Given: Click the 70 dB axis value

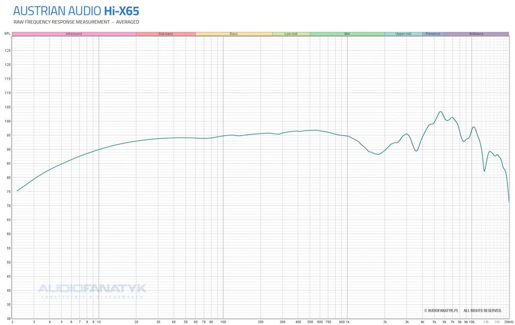Looking at the screenshot, I should coord(9,206).
